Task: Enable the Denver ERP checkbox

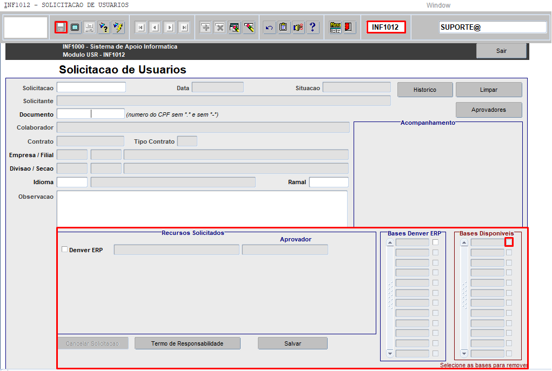Action: point(65,249)
